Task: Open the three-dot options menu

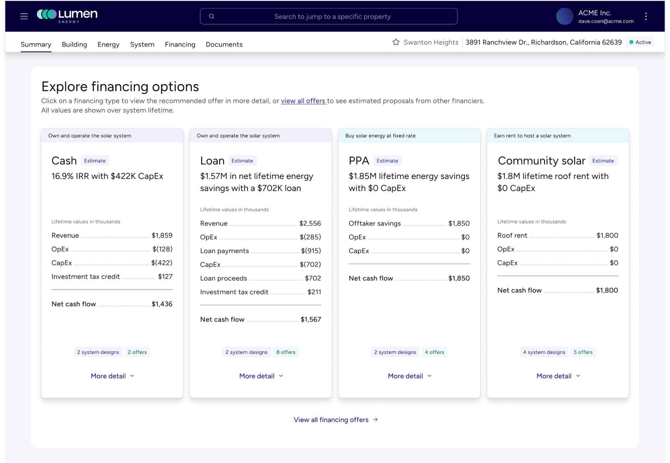Action: (646, 16)
